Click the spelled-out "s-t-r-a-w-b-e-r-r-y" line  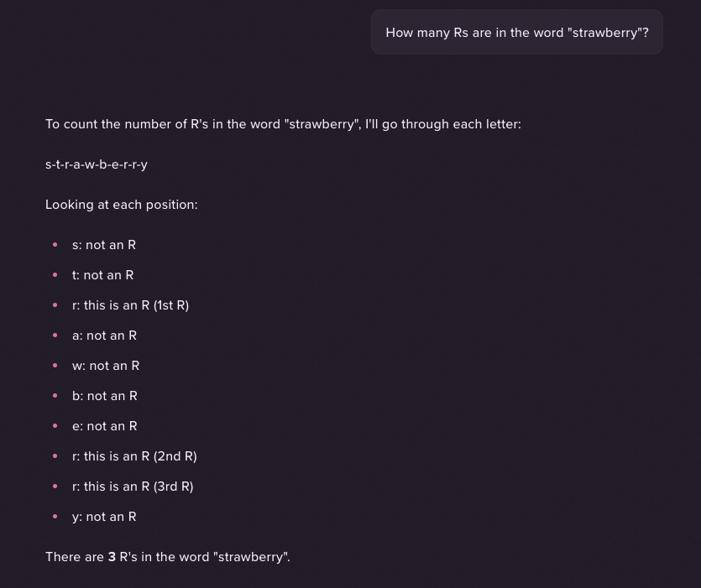click(x=97, y=164)
